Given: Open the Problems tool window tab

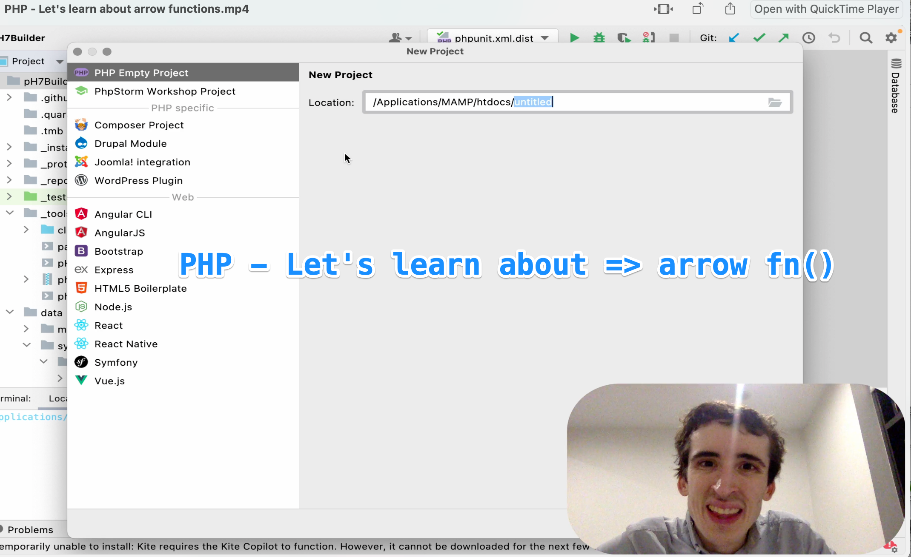Looking at the screenshot, I should pyautogui.click(x=28, y=530).
